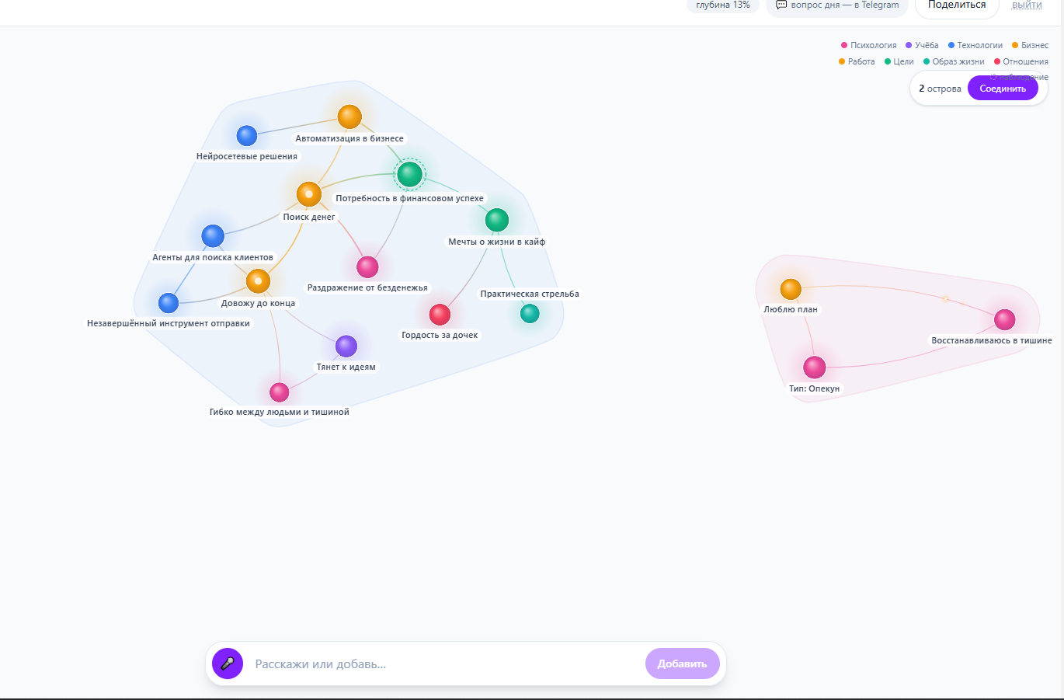Select the Поиск денег node

[309, 194]
